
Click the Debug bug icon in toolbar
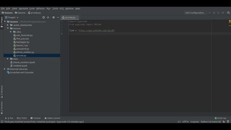(214, 13)
